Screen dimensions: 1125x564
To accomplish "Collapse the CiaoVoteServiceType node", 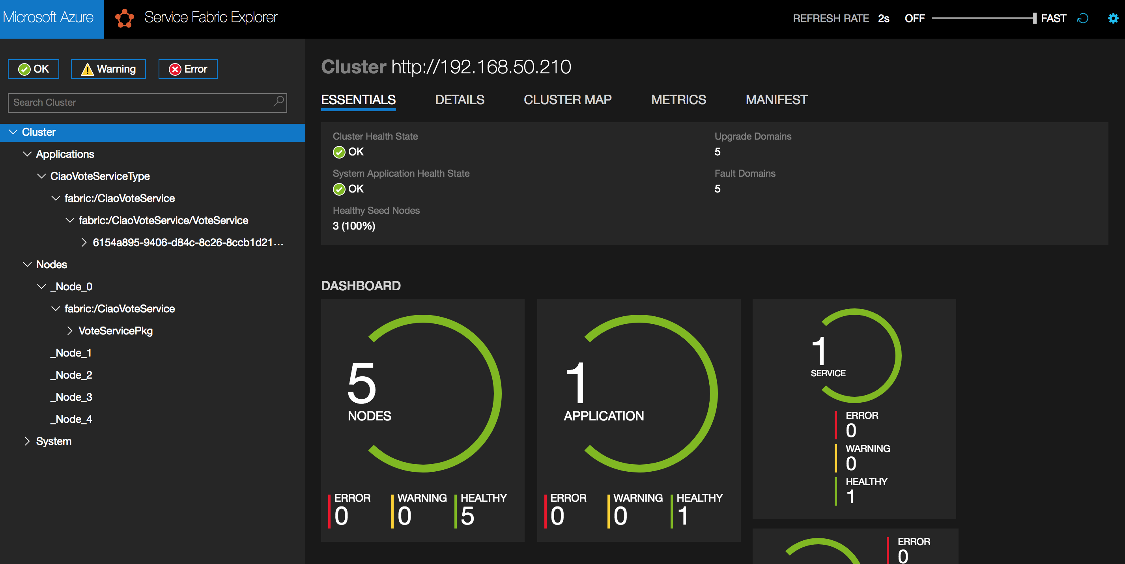I will pyautogui.click(x=41, y=176).
